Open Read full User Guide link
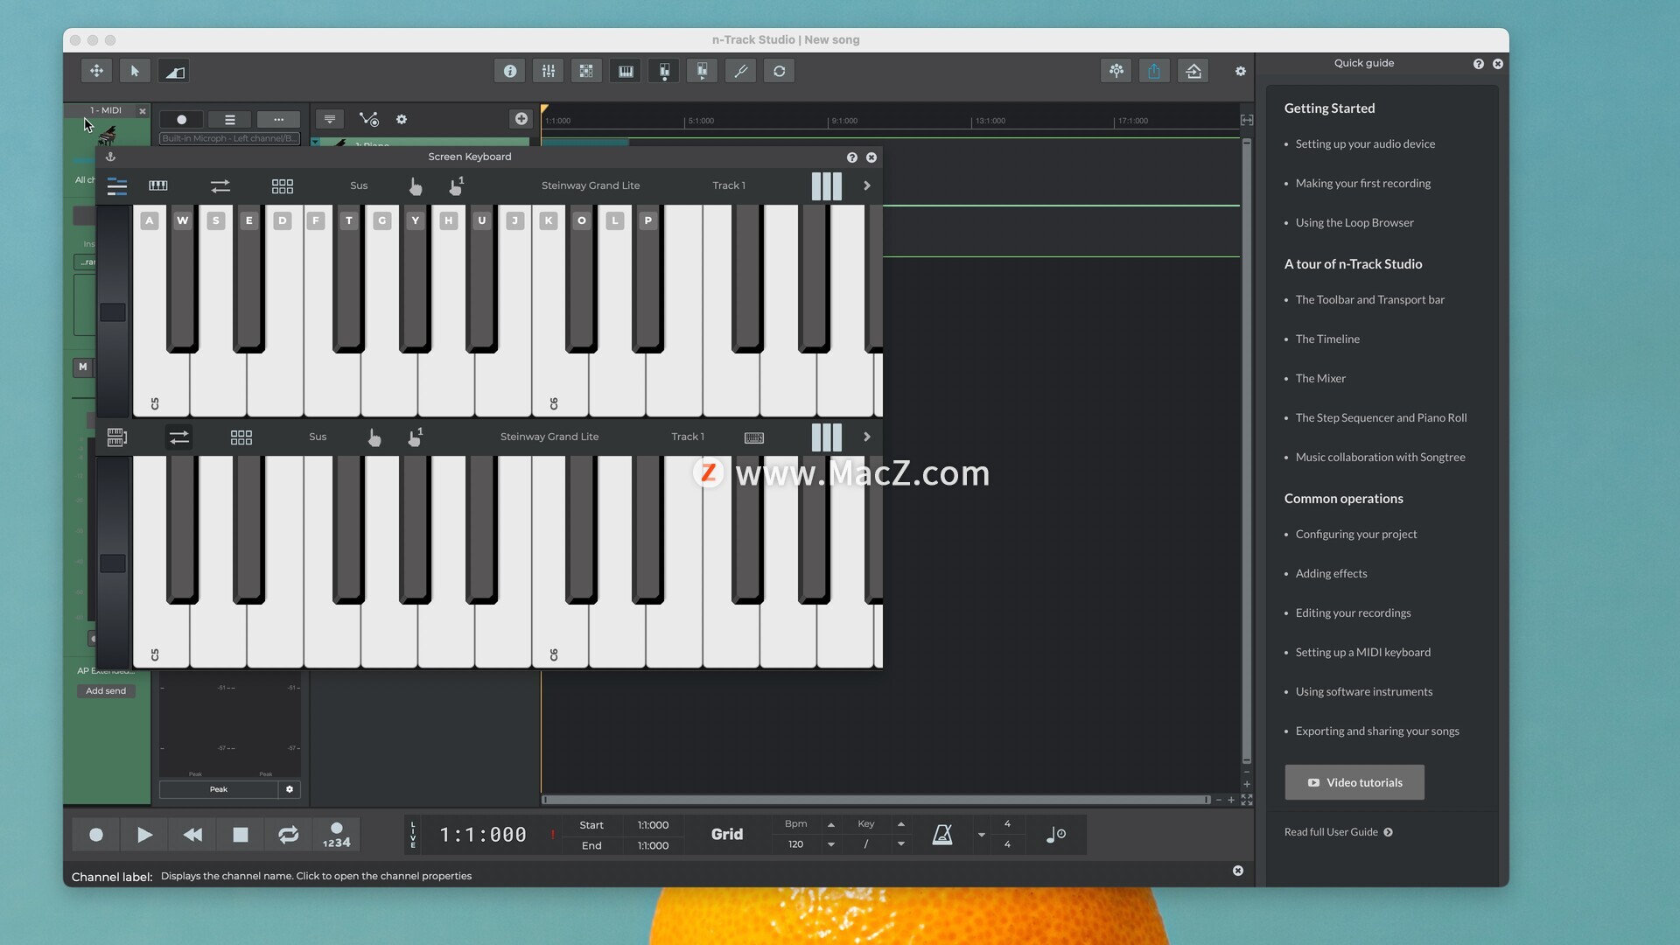Screen dimensions: 1680x945 pyautogui.click(x=1338, y=832)
